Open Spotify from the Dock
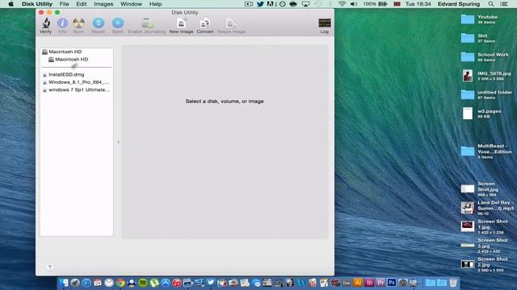This screenshot has width=517, height=290. [143, 283]
